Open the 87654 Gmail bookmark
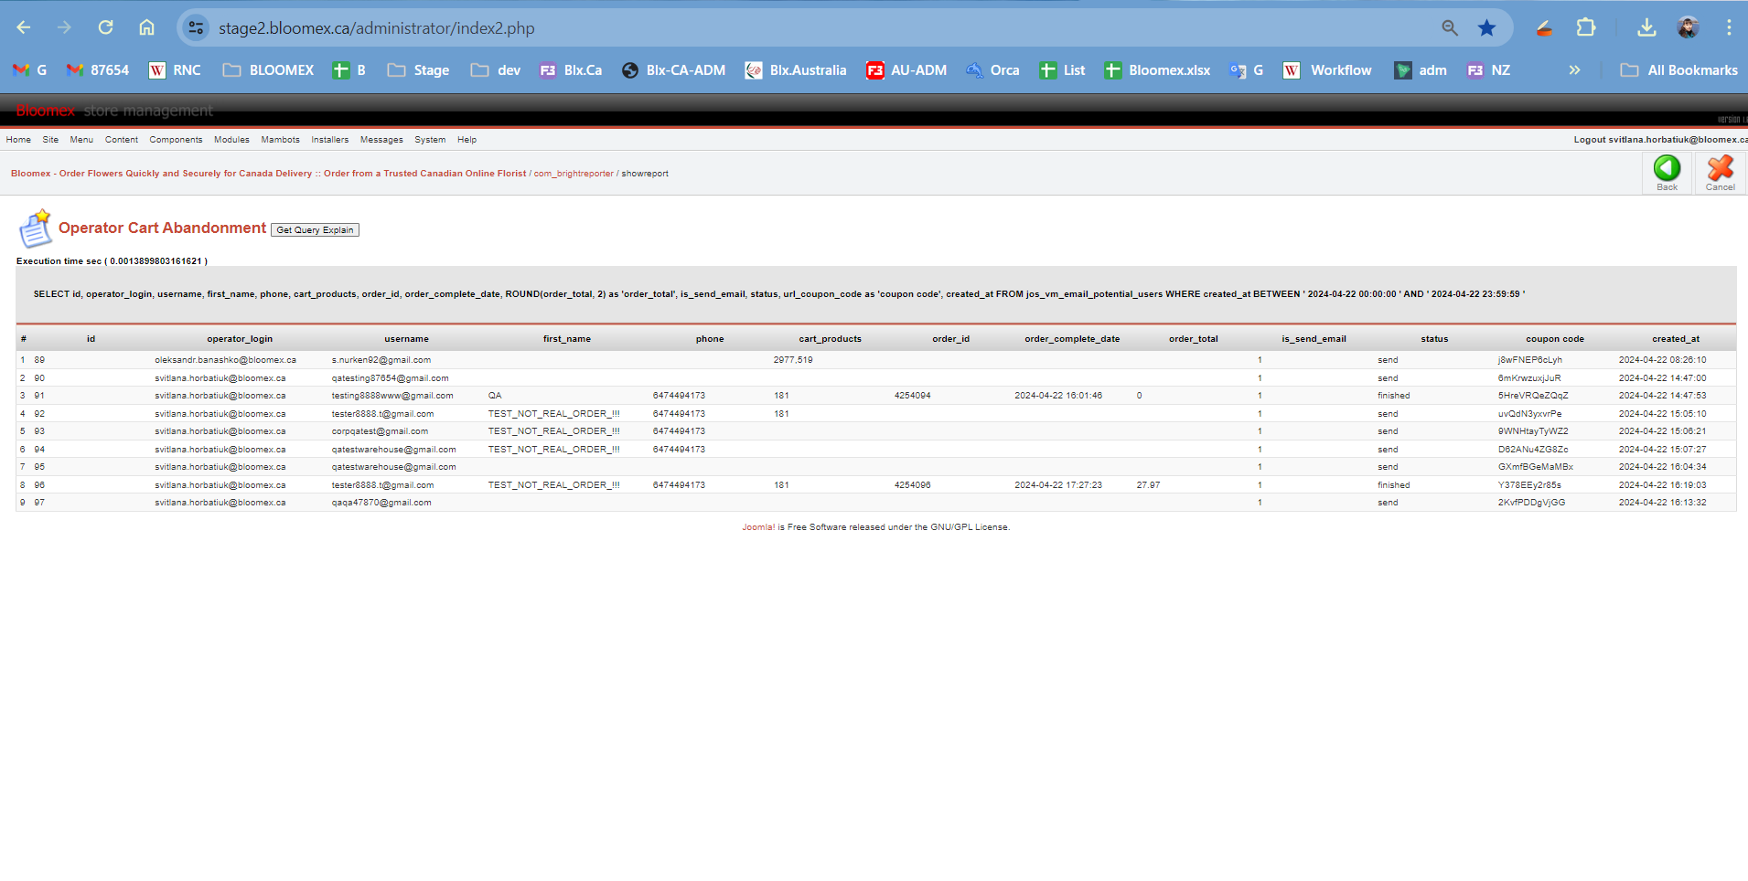The image size is (1748, 881). (x=98, y=70)
